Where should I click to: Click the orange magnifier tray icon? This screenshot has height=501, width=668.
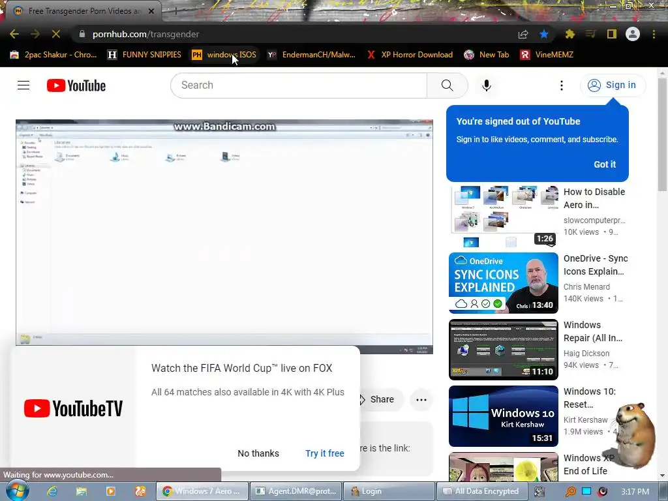[x=570, y=492]
